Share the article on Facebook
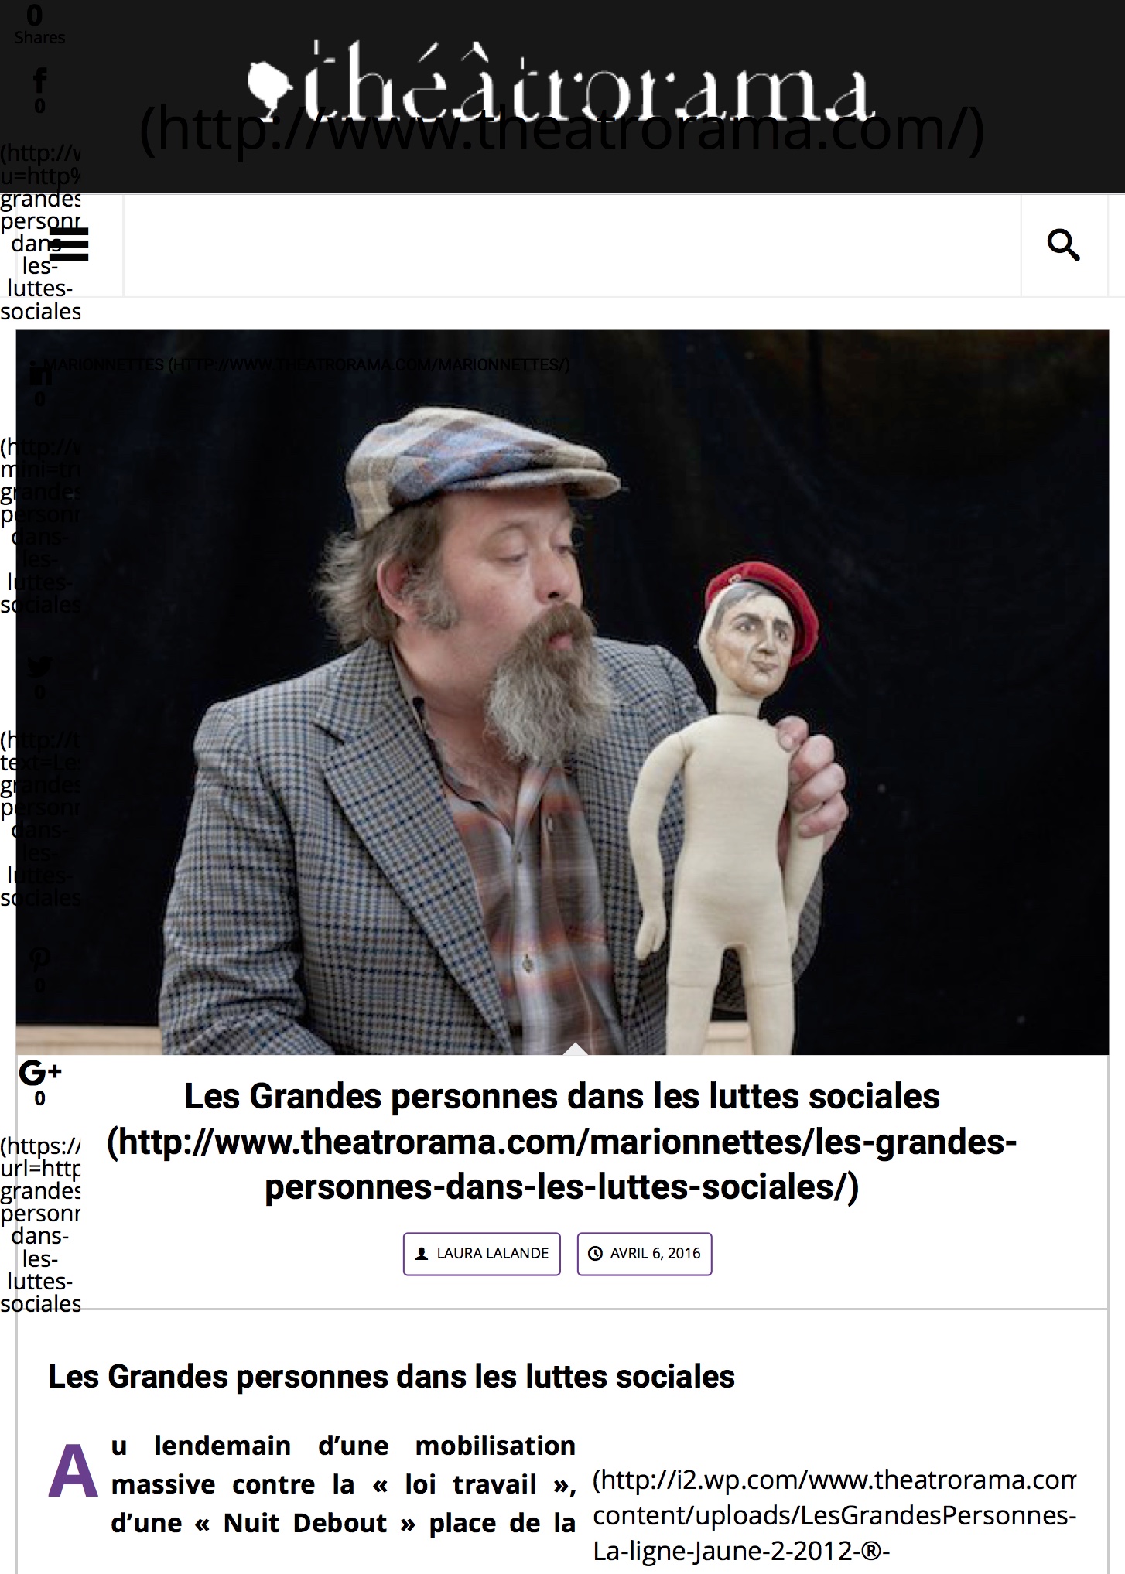The image size is (1125, 1574). point(40,80)
